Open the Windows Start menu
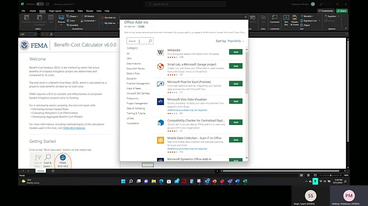 pyautogui.click(x=123, y=181)
